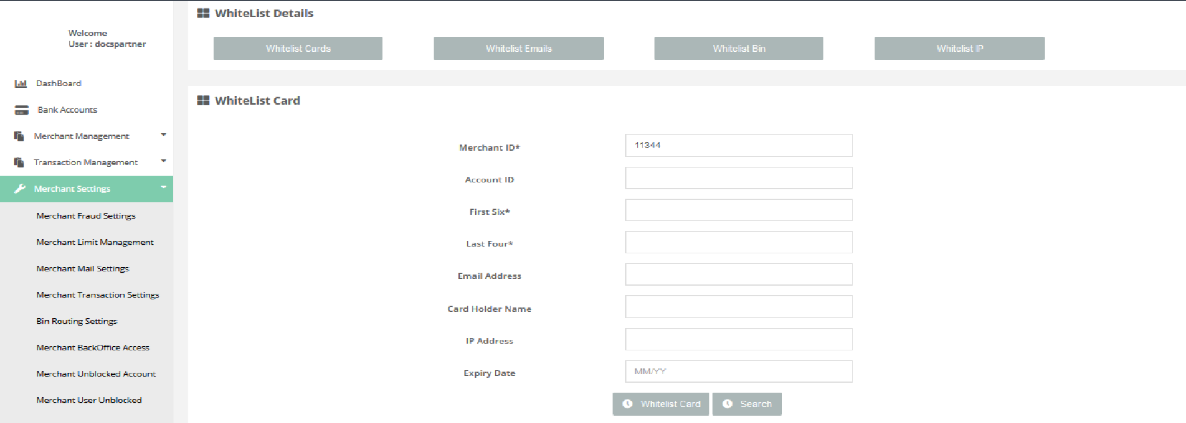Focus the Merchant ID input field
The width and height of the screenshot is (1186, 423).
(x=738, y=146)
